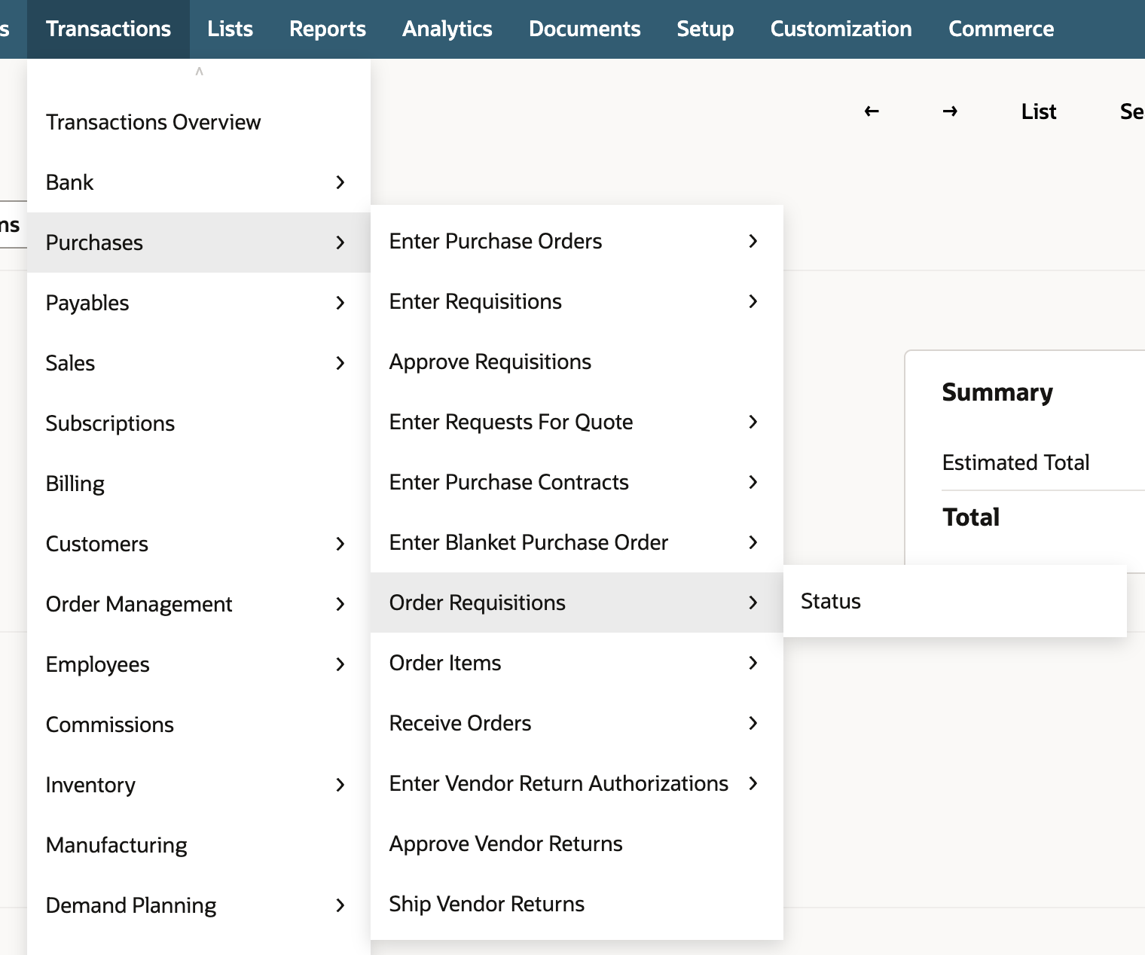This screenshot has width=1145, height=955.
Task: Expand Enter Blanket Purchase Order chevron
Action: 753,542
